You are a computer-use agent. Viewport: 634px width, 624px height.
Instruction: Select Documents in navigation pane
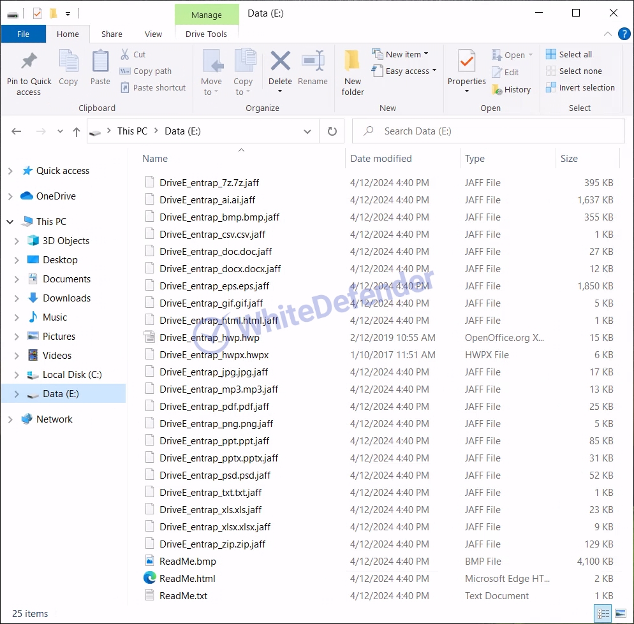67,279
